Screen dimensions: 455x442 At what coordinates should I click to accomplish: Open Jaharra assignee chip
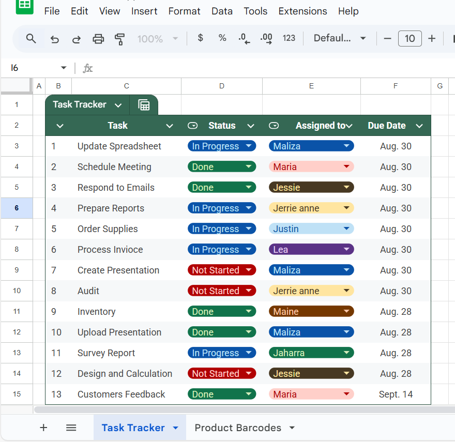pos(311,353)
